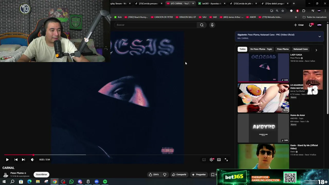Screen dimensions: 329x185
Task: Open Microsoft Edge from taskbar
Action: pos(29,182)
